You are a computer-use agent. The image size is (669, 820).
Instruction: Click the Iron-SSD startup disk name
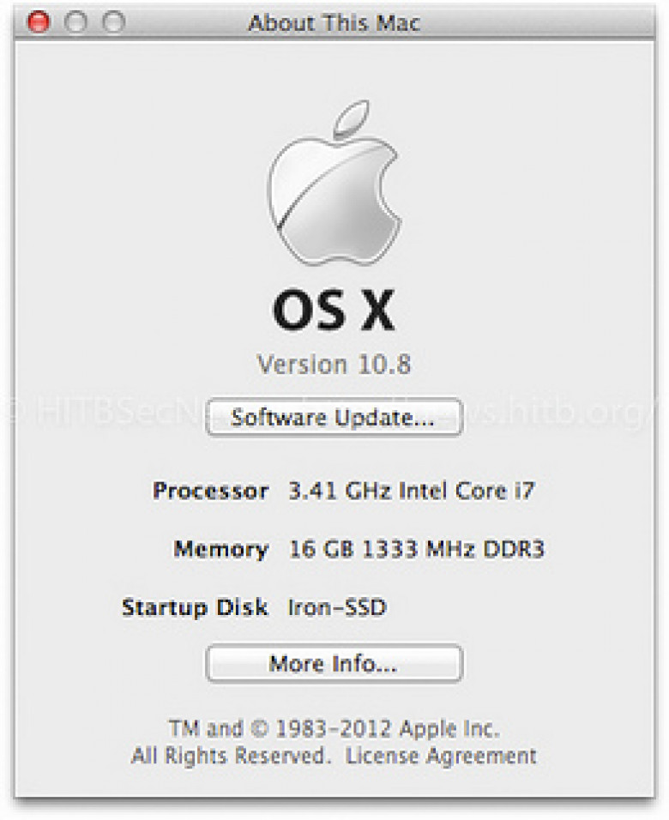click(337, 607)
